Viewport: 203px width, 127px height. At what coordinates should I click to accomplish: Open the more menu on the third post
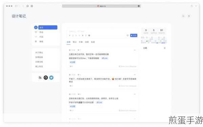tap(135, 94)
